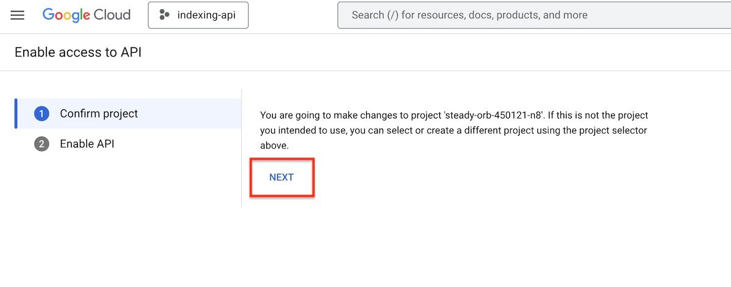Click the step 2 number circle

41,144
